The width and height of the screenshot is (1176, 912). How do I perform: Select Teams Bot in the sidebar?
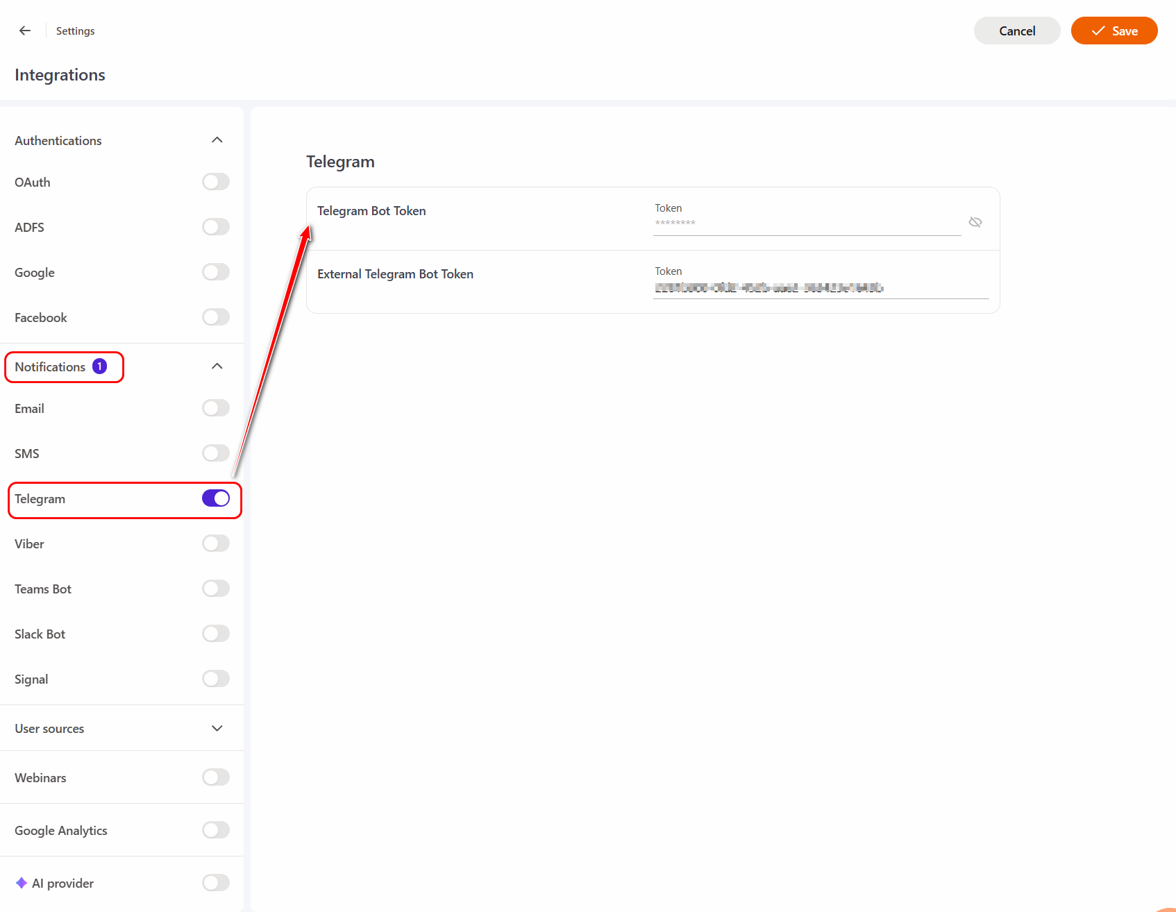(43, 589)
